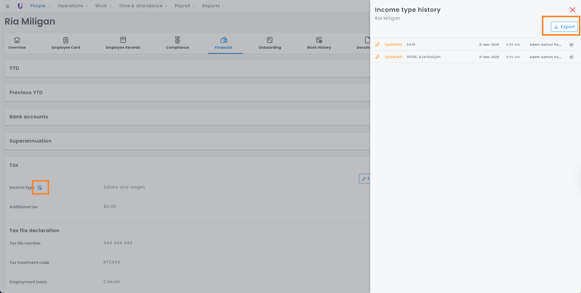Export the income type history
This screenshot has width=581, height=293.
(x=564, y=27)
